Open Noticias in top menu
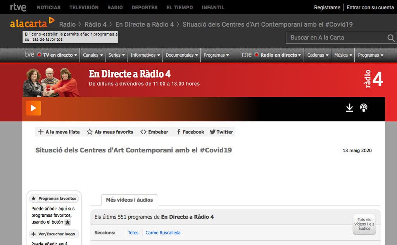 click(48, 8)
